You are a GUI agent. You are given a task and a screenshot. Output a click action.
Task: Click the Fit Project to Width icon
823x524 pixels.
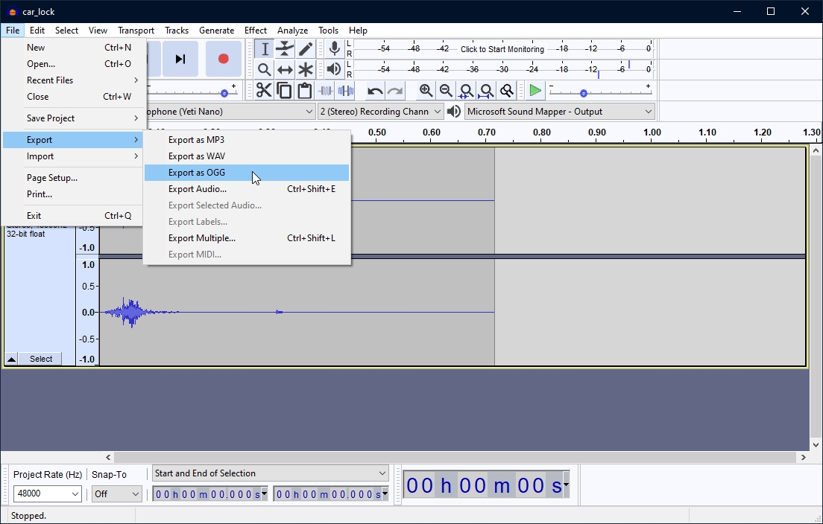coord(486,91)
